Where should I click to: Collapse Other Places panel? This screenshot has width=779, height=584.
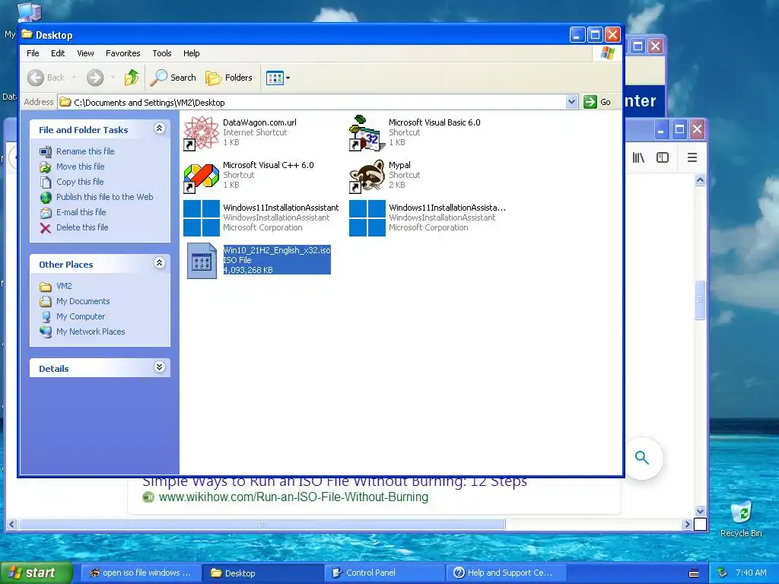[x=160, y=263]
